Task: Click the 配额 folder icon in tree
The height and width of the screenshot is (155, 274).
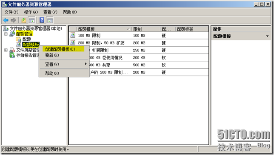Action: coord(18,39)
